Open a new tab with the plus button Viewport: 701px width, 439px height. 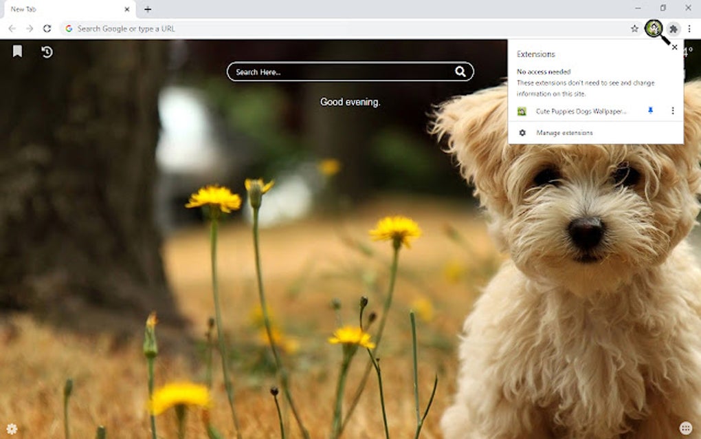148,9
